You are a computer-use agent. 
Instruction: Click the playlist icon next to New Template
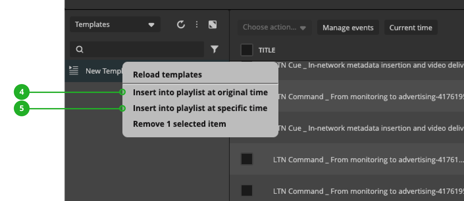[x=74, y=70]
